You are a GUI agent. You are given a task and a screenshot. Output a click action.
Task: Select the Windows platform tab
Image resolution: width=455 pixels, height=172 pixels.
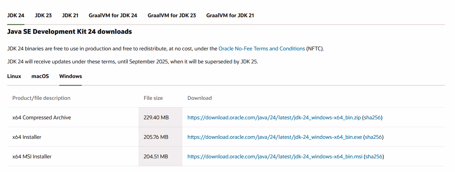point(70,76)
